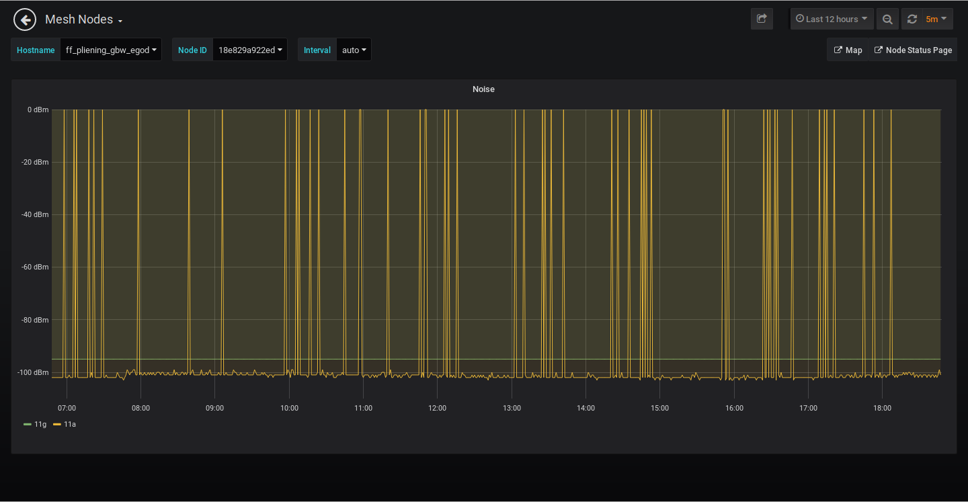This screenshot has width=968, height=502.
Task: Click the clock icon in time picker
Action: (x=800, y=19)
